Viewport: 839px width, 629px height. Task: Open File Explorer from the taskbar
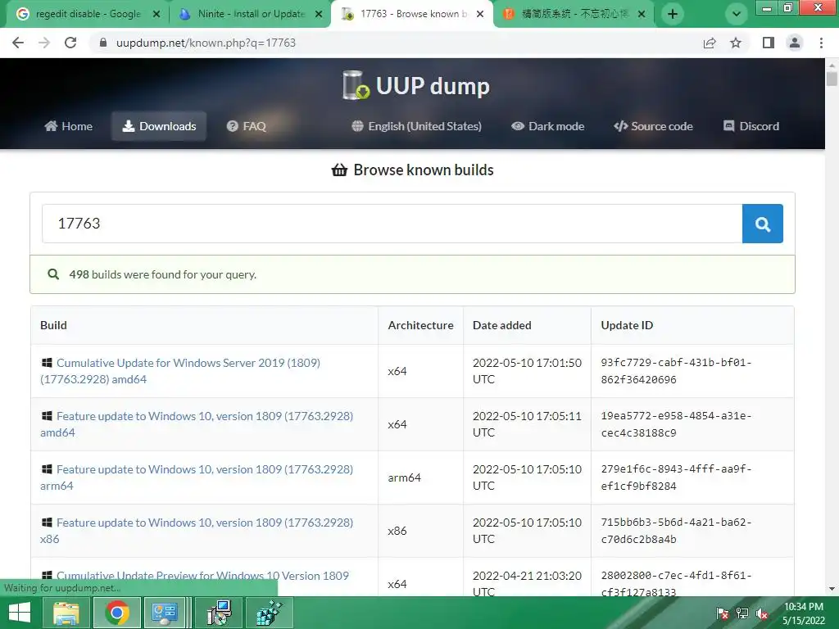click(66, 613)
